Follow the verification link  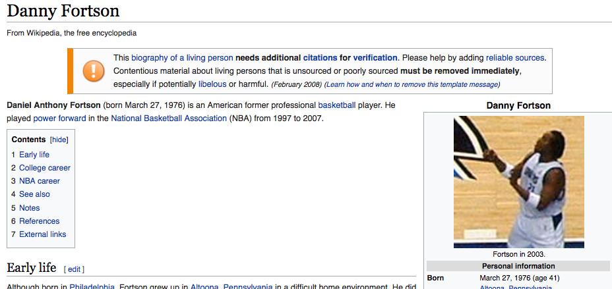point(375,58)
